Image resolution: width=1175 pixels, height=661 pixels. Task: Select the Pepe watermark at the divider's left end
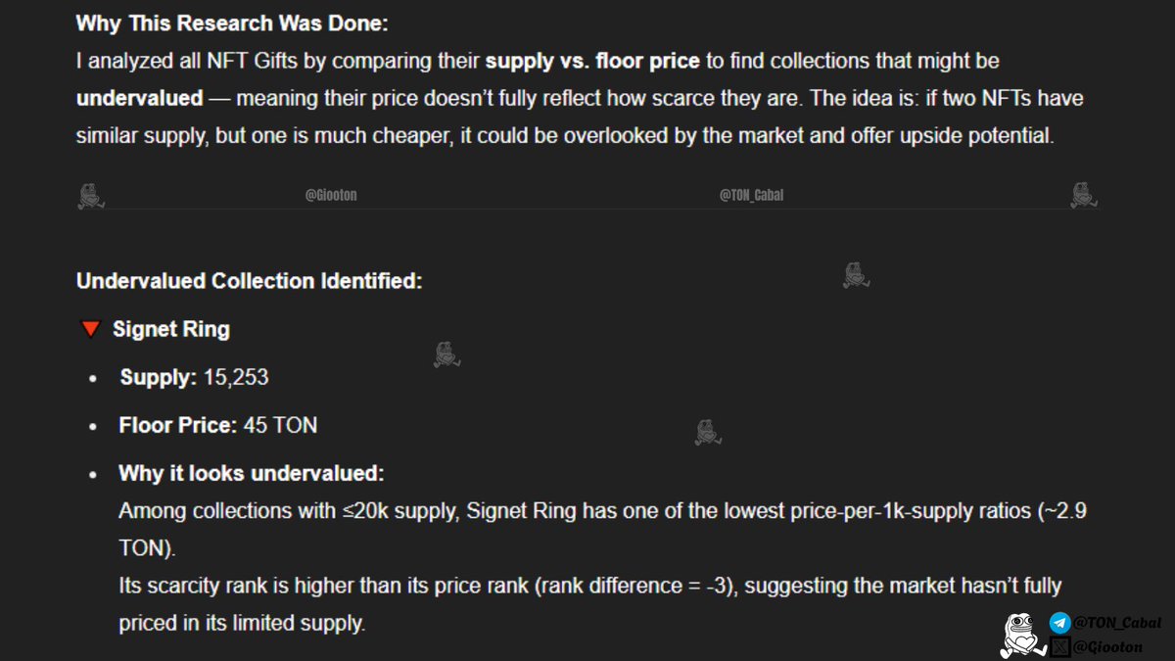pyautogui.click(x=90, y=196)
